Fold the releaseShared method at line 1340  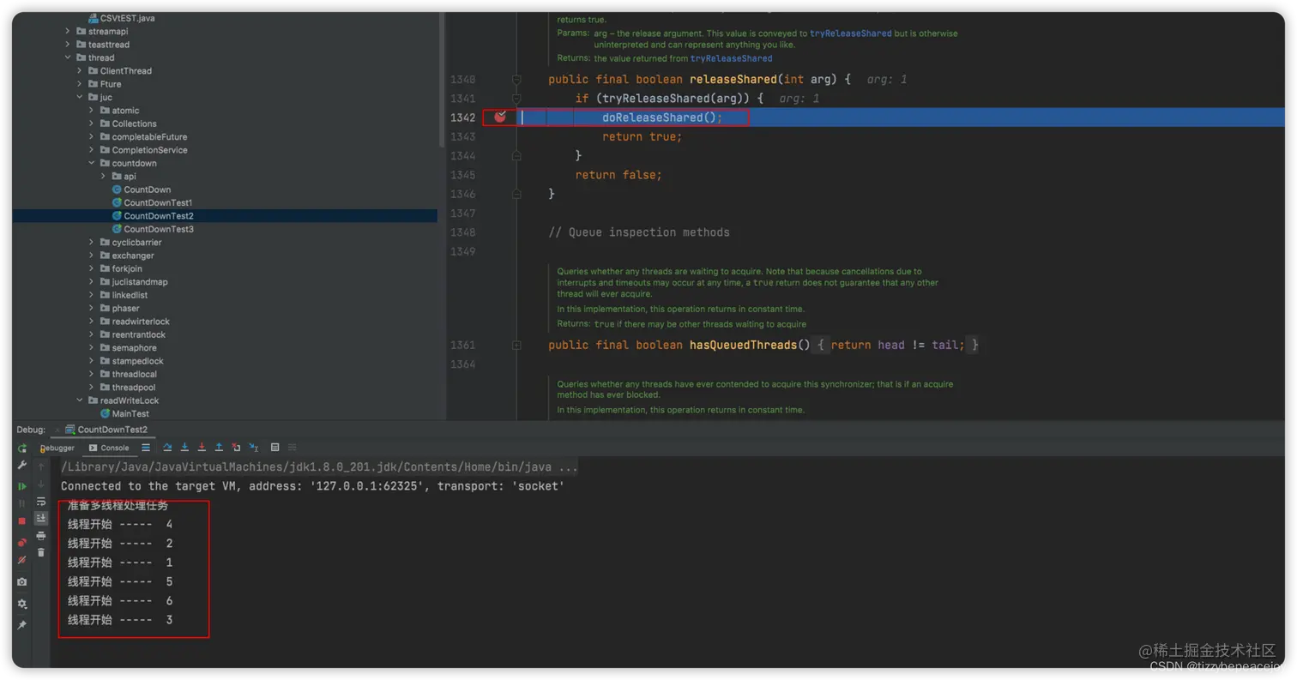pyautogui.click(x=516, y=79)
